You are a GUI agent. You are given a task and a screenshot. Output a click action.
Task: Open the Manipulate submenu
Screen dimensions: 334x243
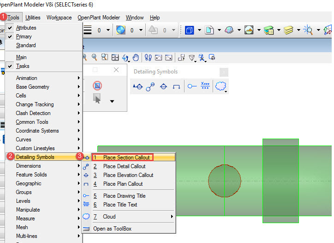point(44,210)
